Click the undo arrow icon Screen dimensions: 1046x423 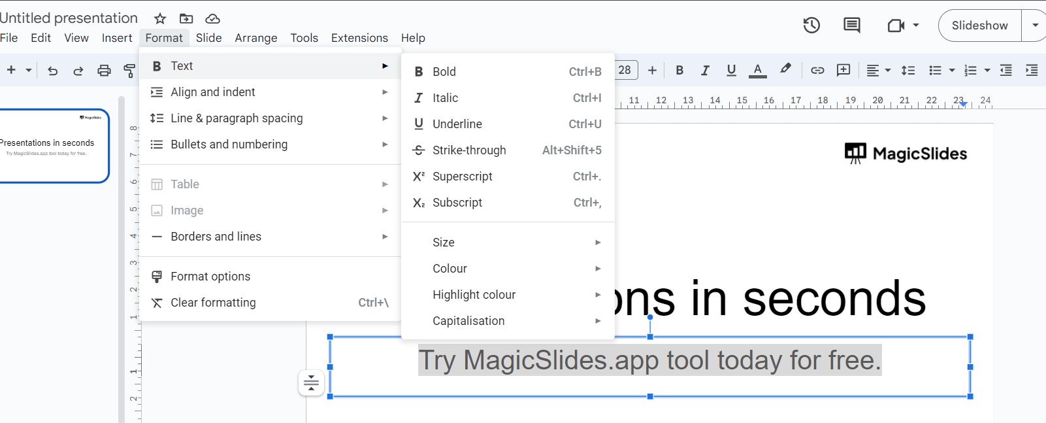(53, 71)
